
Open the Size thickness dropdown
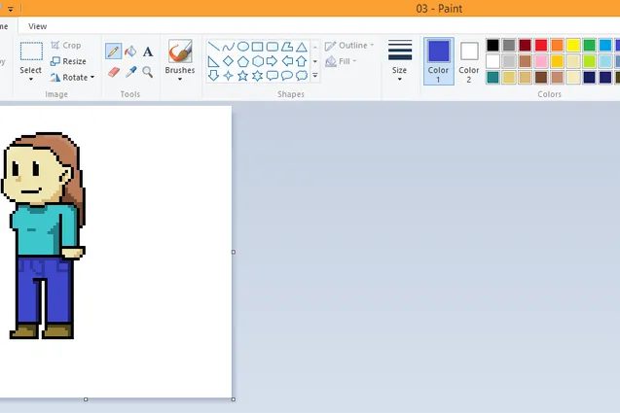click(399, 61)
